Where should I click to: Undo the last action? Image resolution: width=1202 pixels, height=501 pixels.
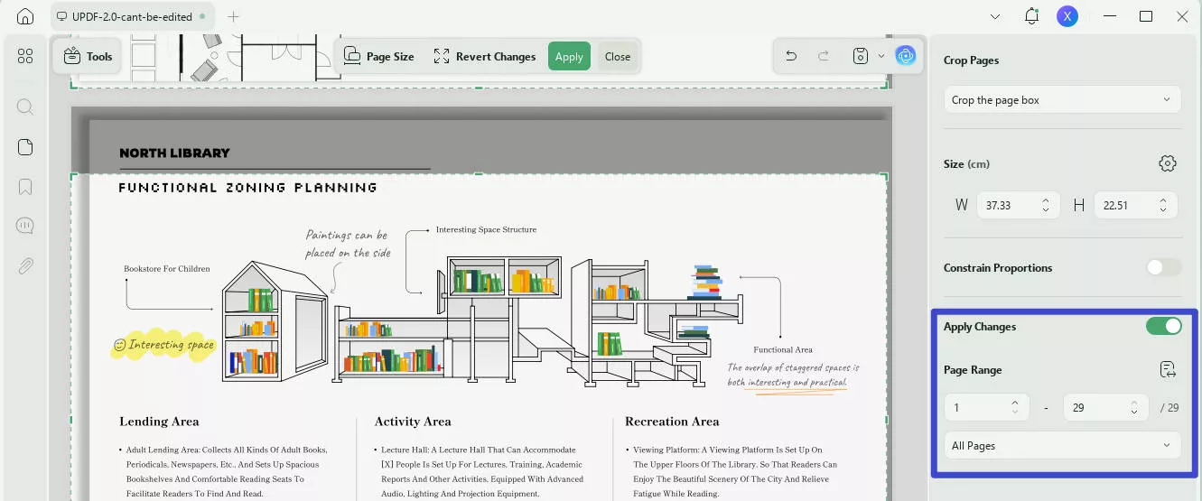pyautogui.click(x=791, y=56)
